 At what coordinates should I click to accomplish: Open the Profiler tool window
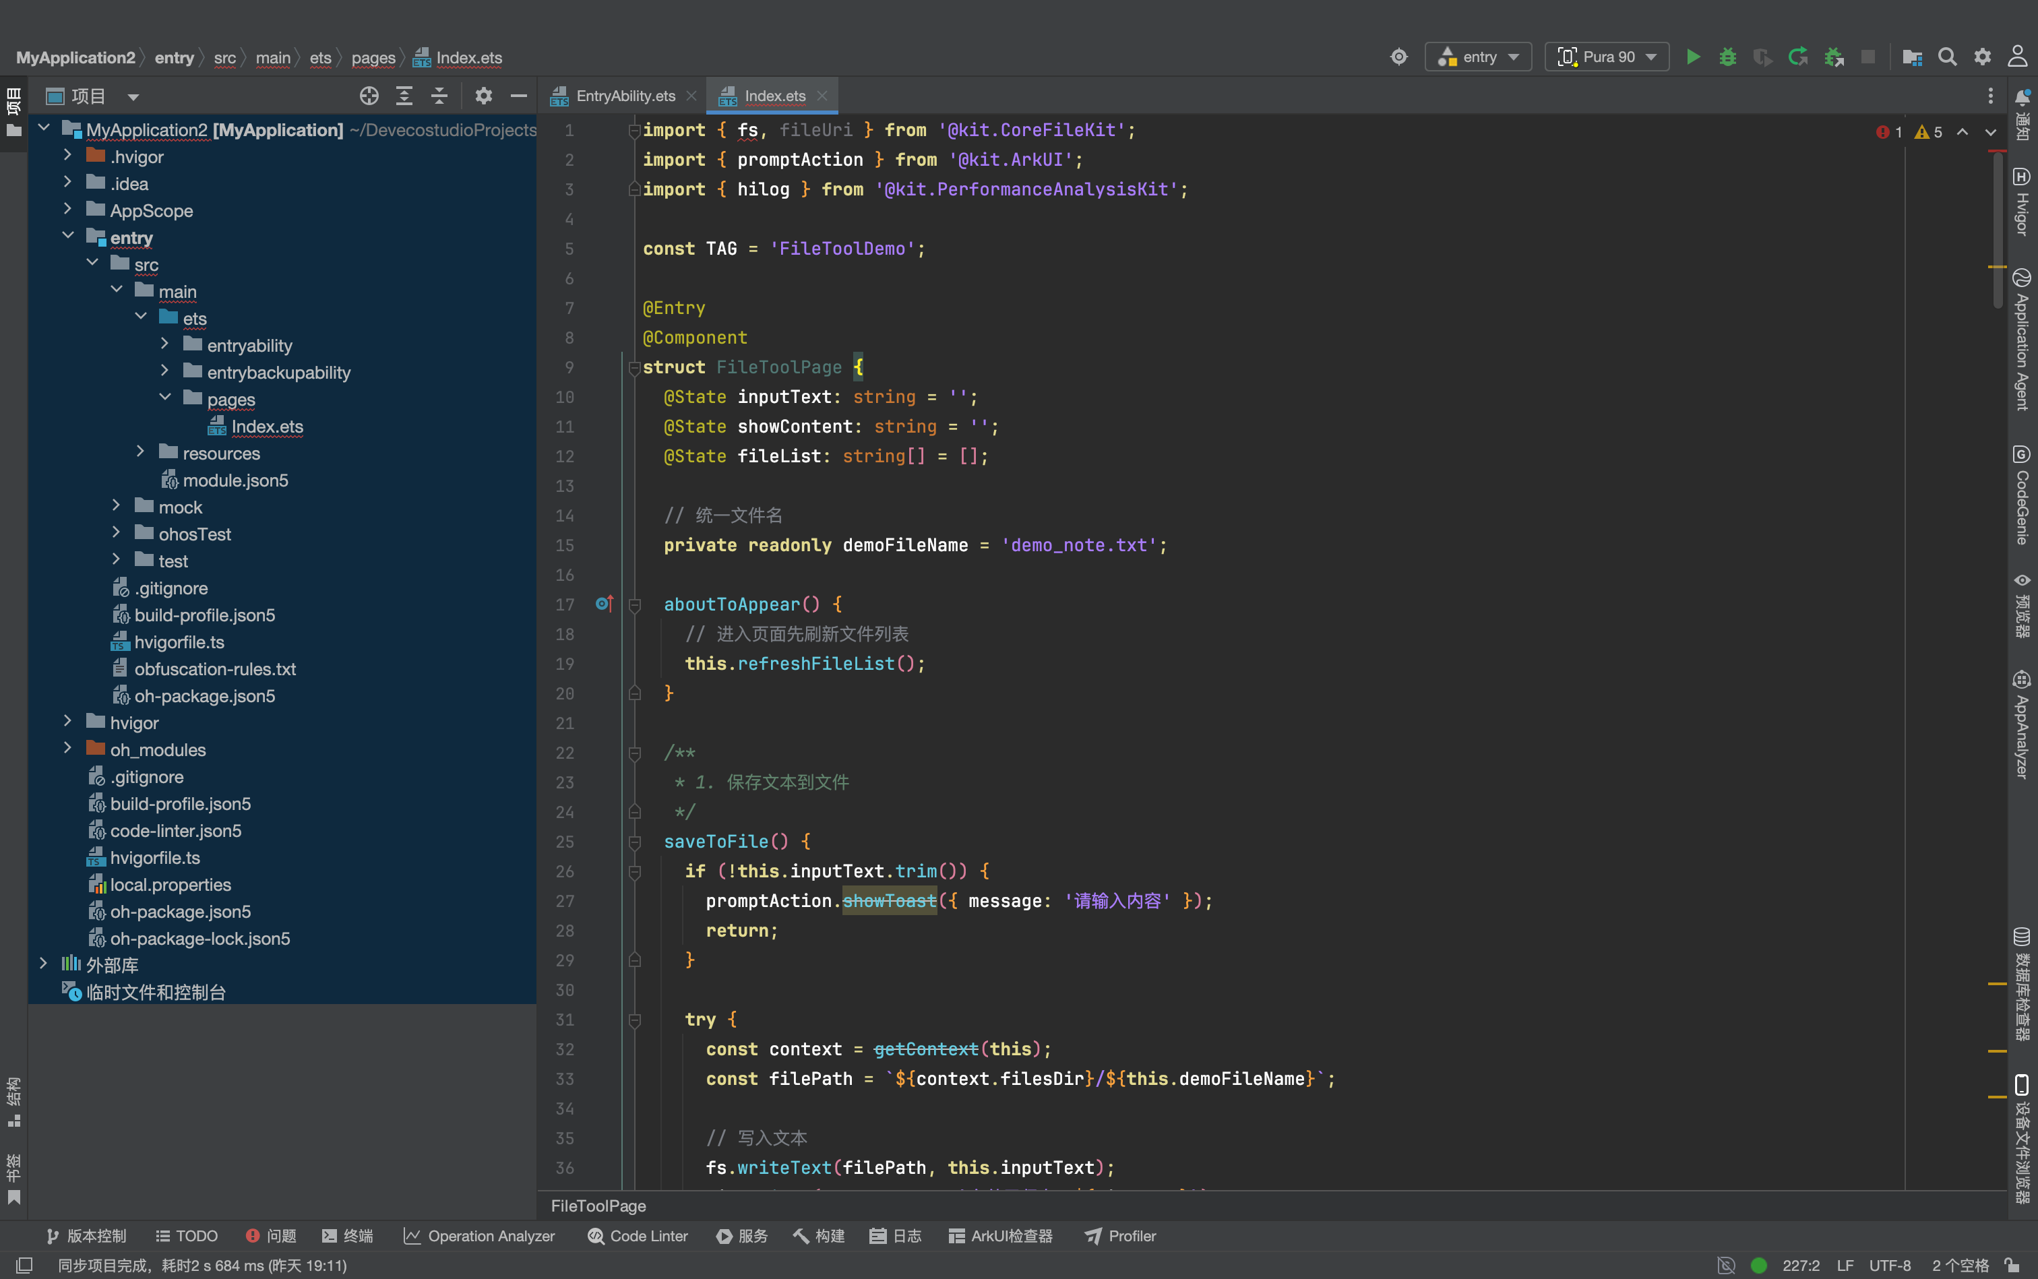pos(1120,1236)
